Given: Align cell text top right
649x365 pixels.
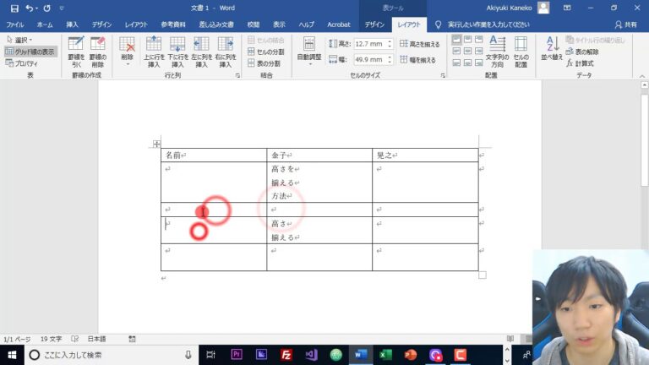Looking at the screenshot, I should point(479,40).
